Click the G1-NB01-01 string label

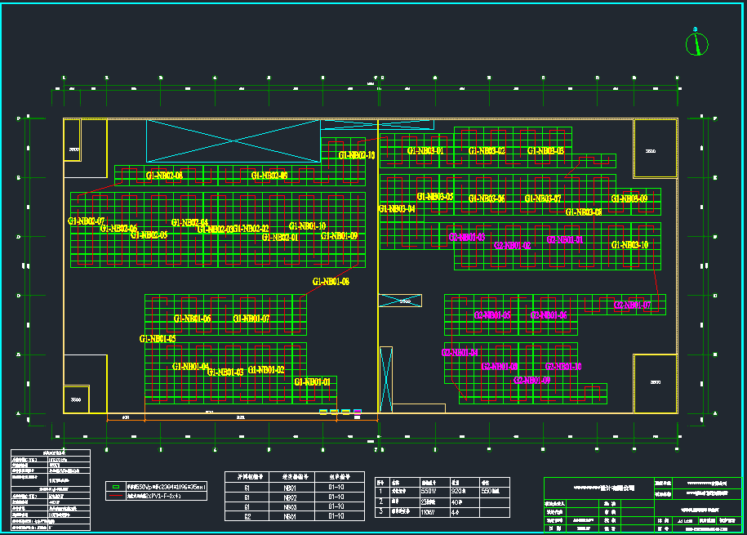tap(312, 382)
